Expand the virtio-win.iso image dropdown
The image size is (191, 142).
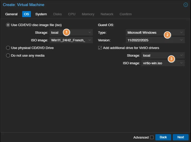(x=181, y=63)
